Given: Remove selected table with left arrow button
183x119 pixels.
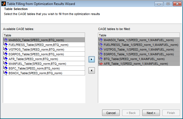Looking at the screenshot, I should click(92, 71).
